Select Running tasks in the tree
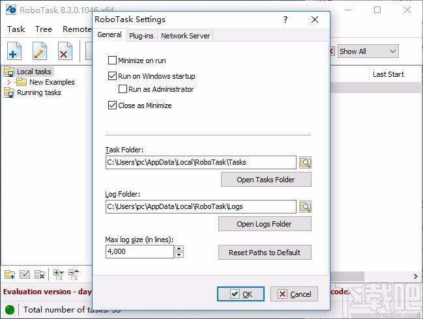Screen dimensions: 423x319 pyautogui.click(x=39, y=92)
